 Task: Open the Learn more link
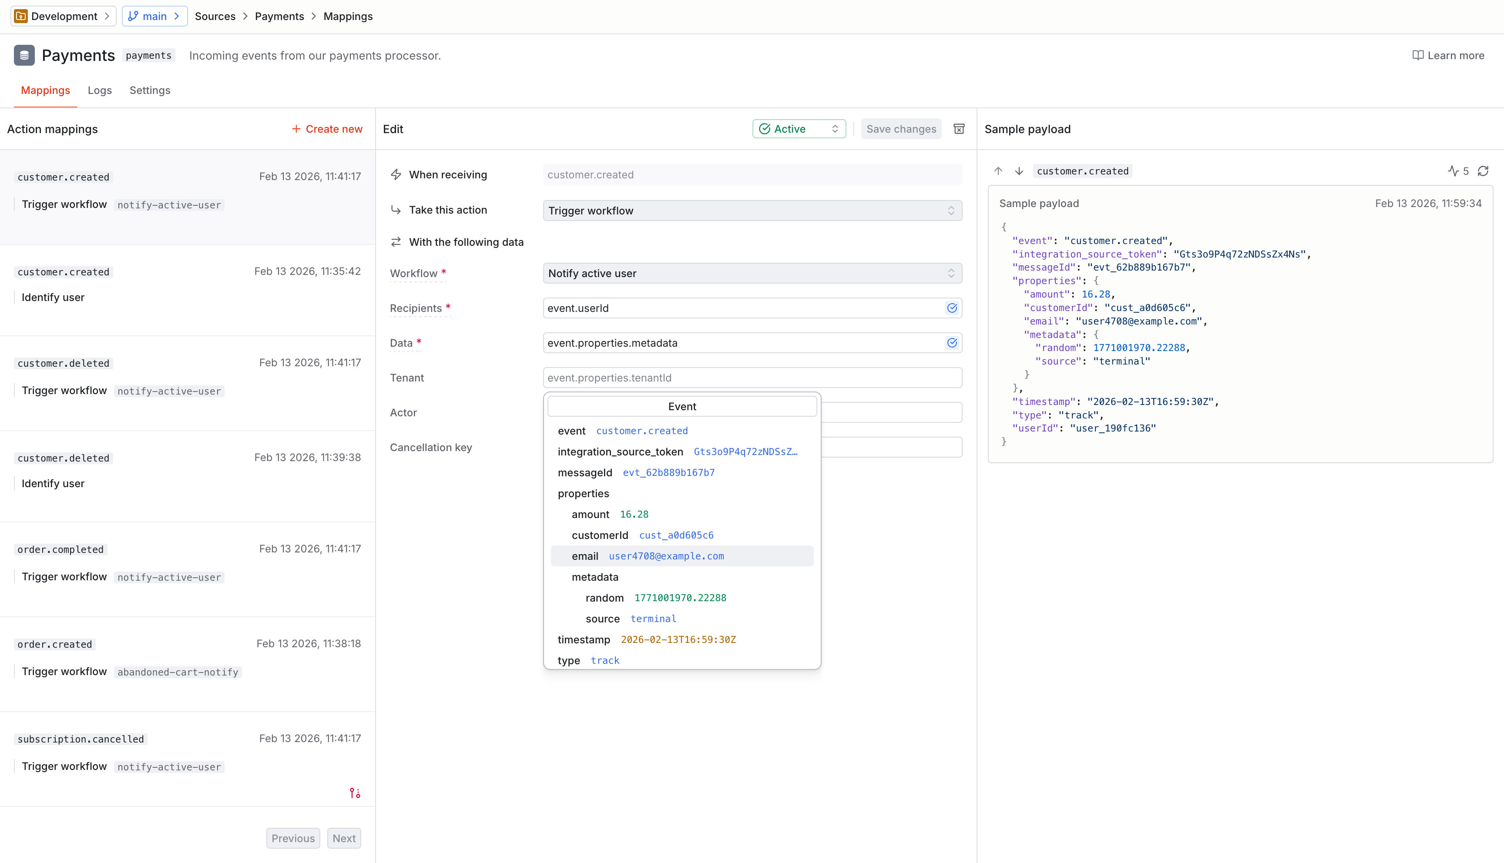(1448, 55)
